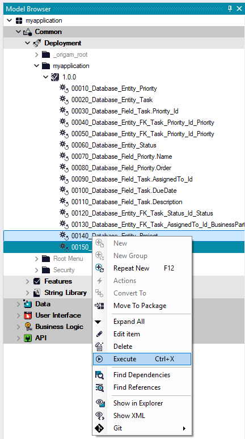The height and width of the screenshot is (439, 245).
Task: Expand the _origam_root folder
Action: pos(37,54)
